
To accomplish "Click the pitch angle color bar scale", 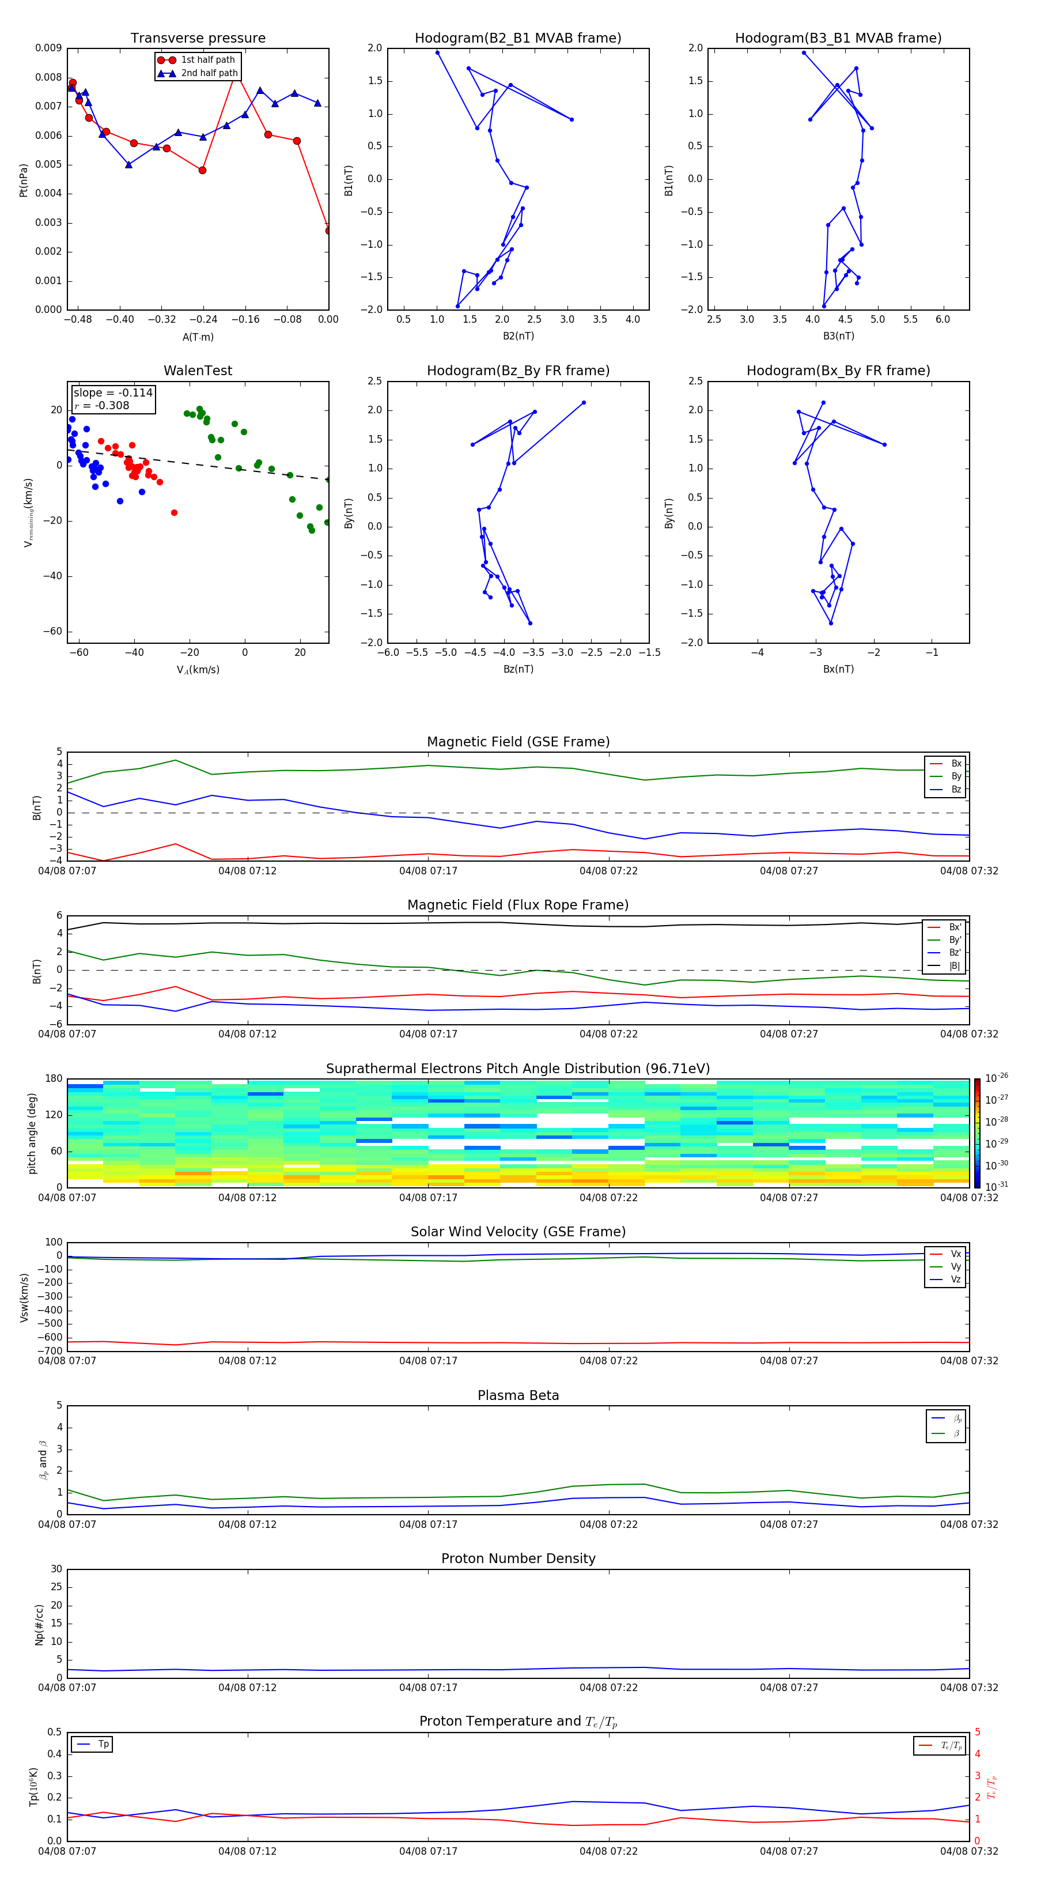I will tap(977, 1133).
